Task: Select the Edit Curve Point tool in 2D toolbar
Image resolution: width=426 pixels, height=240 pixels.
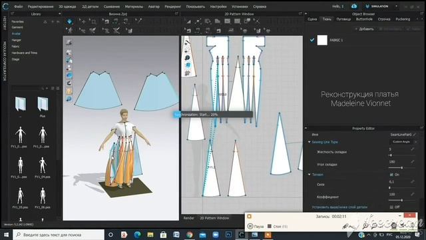Action: pyautogui.click(x=198, y=21)
